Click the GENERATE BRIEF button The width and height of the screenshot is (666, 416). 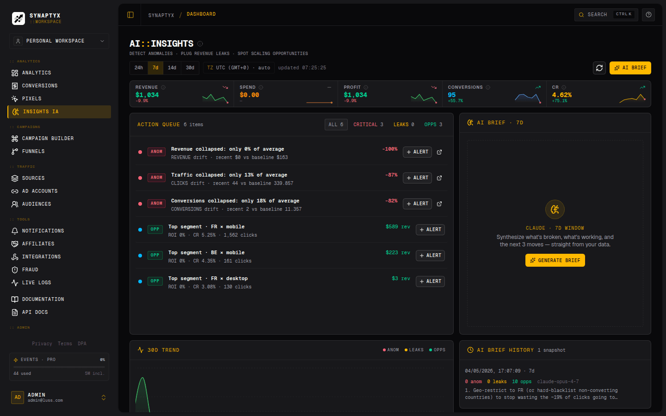click(x=555, y=260)
